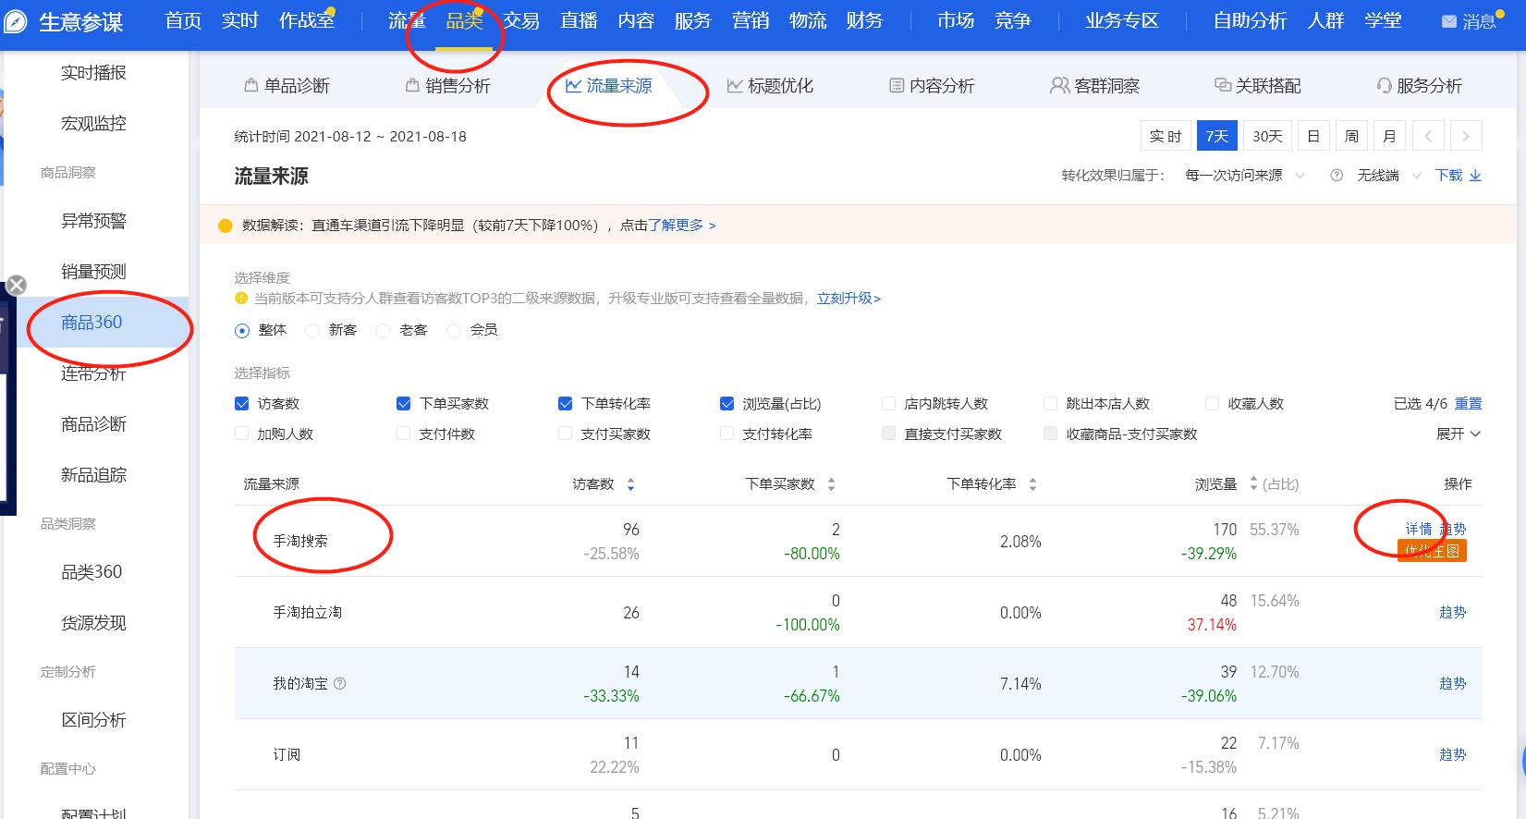Select the 老客 radio button
This screenshot has width=1526, height=819.
coord(383,330)
